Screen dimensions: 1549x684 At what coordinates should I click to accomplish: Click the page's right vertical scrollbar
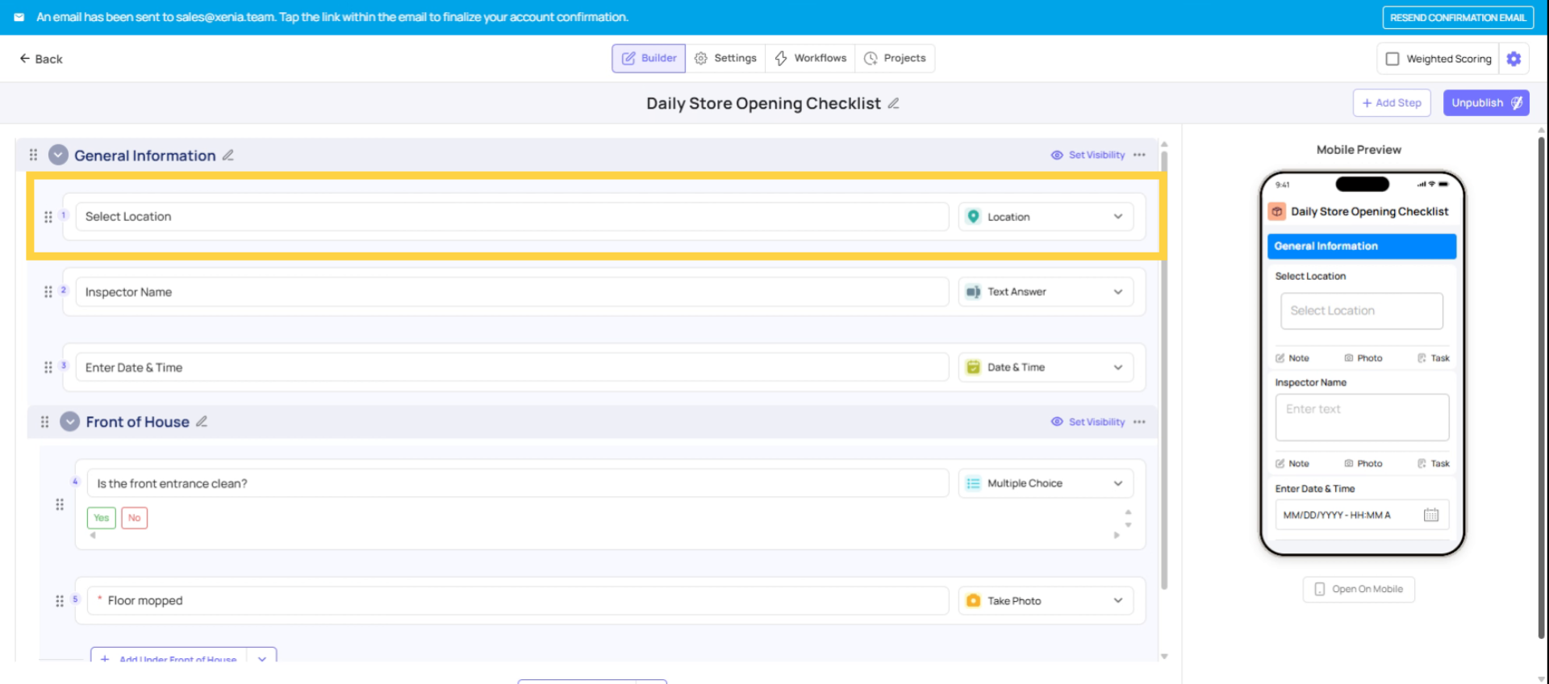(1541, 387)
